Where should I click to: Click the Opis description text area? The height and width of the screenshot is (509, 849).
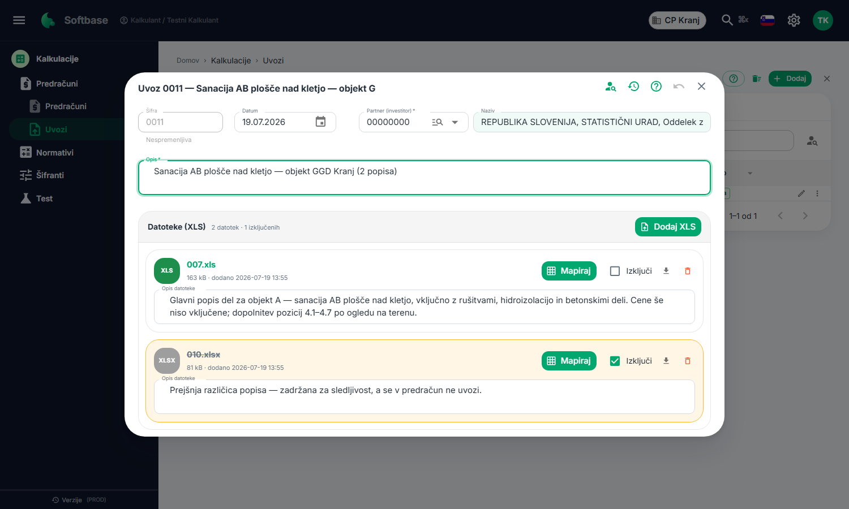[424, 178]
